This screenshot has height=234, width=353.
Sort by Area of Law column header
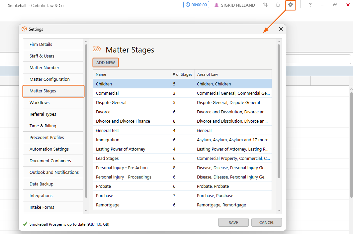(x=233, y=74)
